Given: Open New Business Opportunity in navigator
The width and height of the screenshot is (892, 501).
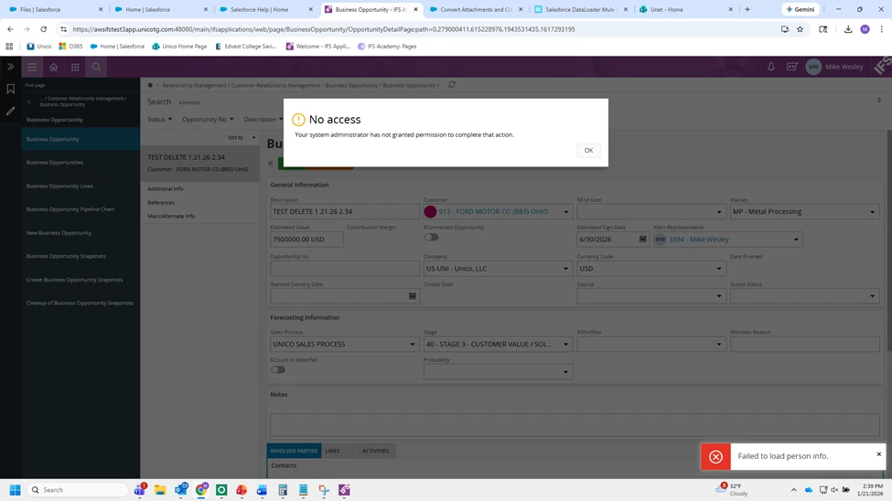Looking at the screenshot, I should pyautogui.click(x=59, y=232).
